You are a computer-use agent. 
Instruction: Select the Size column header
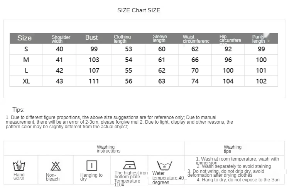pyautogui.click(x=24, y=38)
